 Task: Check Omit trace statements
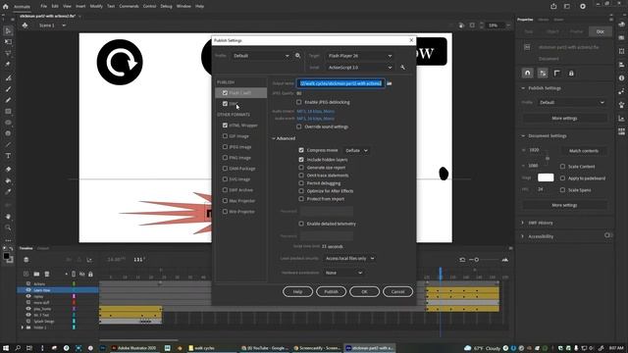[x=301, y=176]
